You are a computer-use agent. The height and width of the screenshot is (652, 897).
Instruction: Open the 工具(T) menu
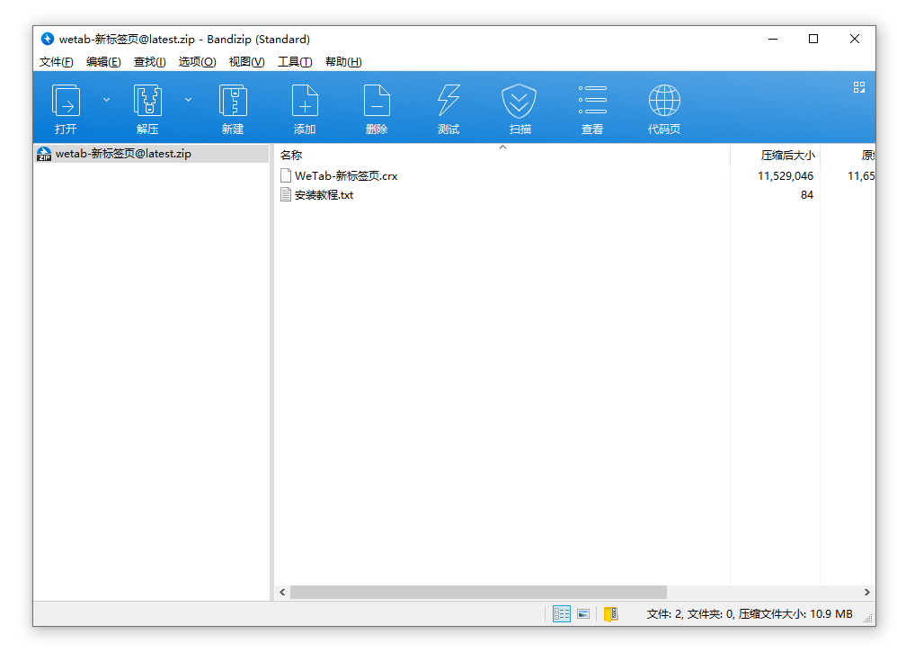point(295,62)
